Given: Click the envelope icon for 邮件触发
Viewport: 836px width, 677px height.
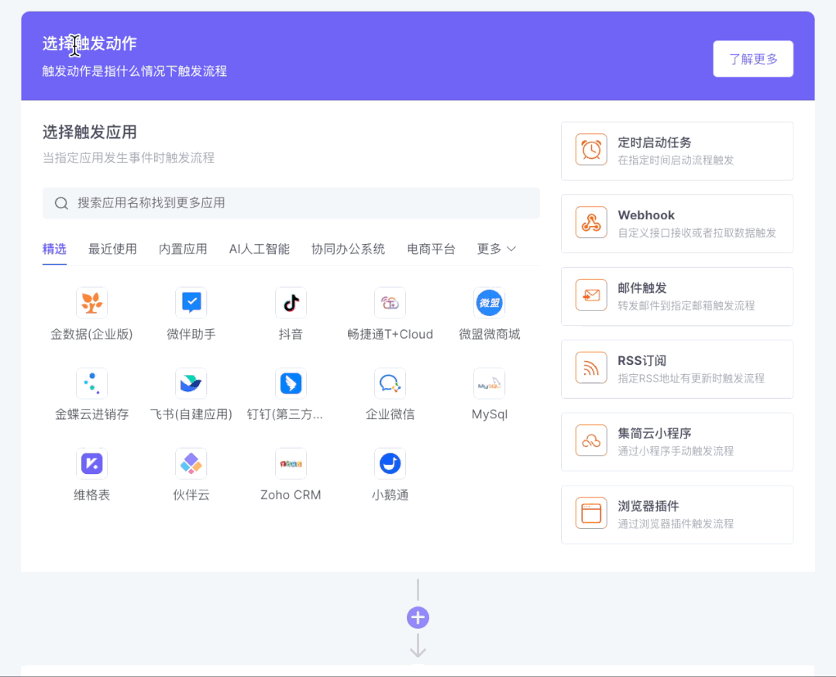Looking at the screenshot, I should (x=591, y=295).
